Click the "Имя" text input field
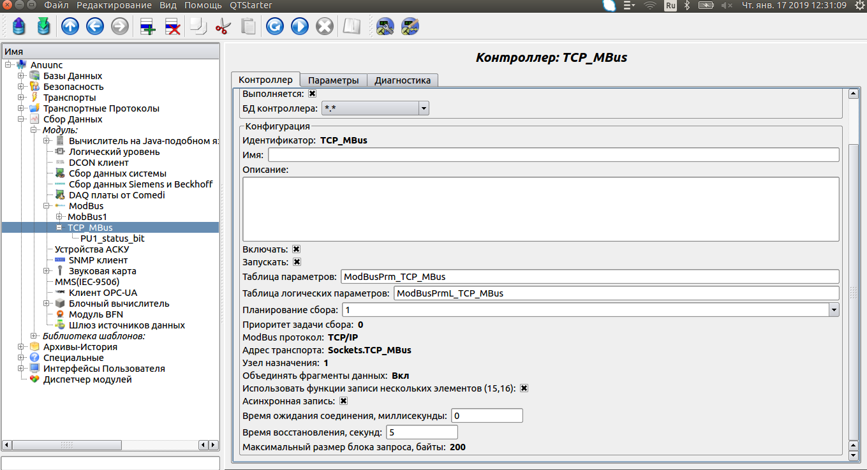Image resolution: width=867 pixels, height=470 pixels. [x=553, y=155]
